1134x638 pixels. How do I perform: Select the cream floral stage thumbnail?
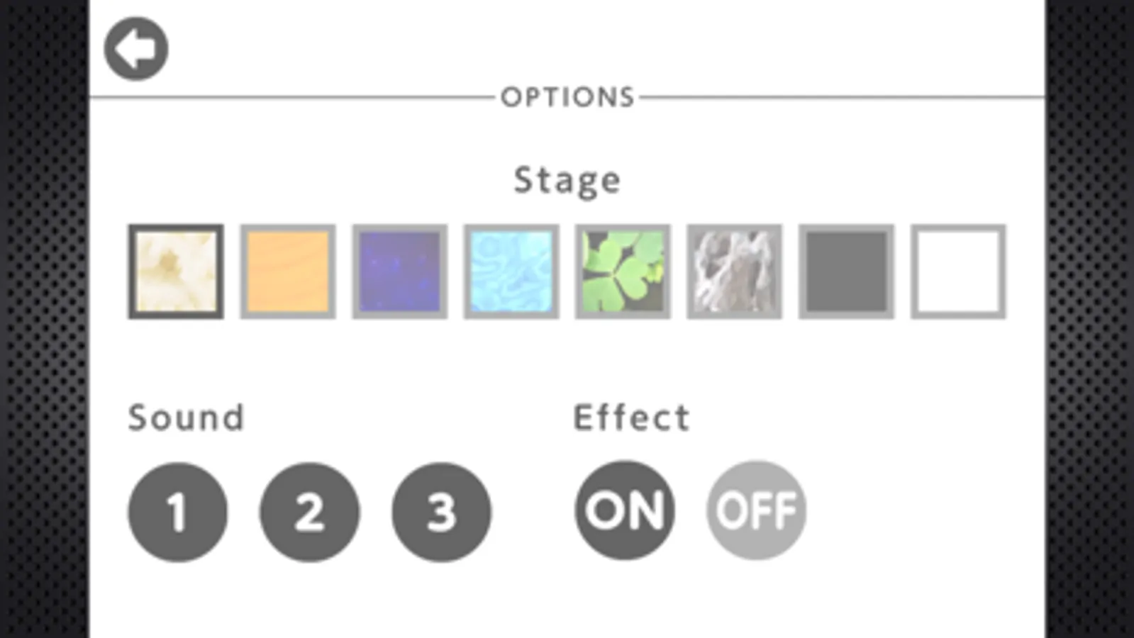coord(176,272)
